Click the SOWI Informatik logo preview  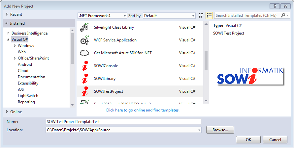click(x=250, y=76)
